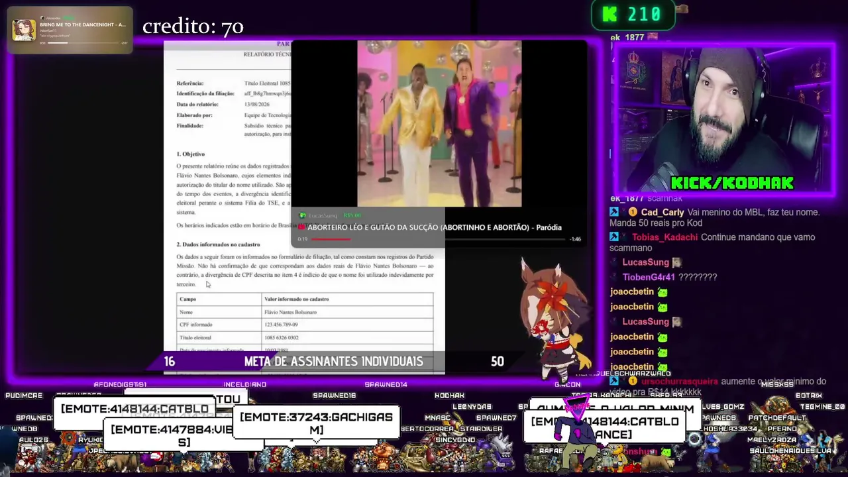Viewport: 848px width, 477px height.
Task: Open ursochurrasqueira's chat username
Action: coord(679,381)
